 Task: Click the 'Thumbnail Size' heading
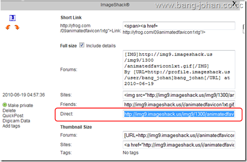[x=76, y=127]
